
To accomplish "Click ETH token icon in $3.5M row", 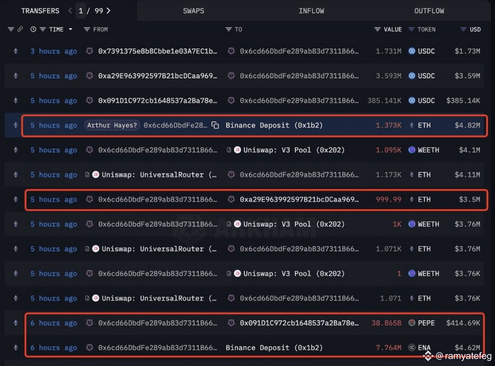I will coord(412,199).
